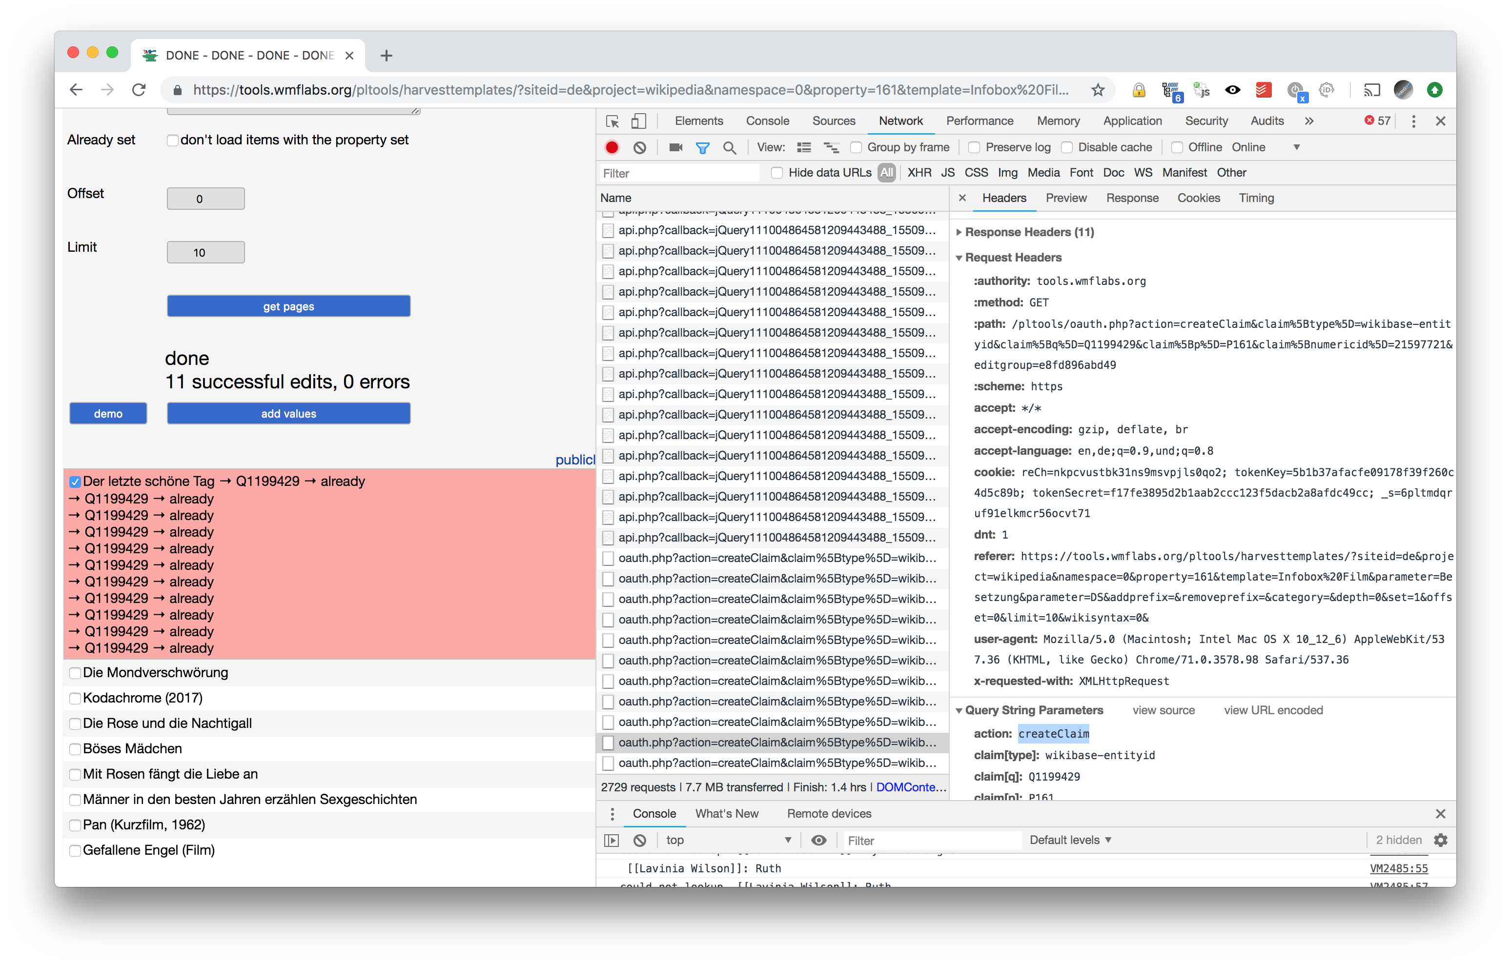The width and height of the screenshot is (1511, 965).
Task: Tick the Die Mondverschwörung checkbox
Action: pos(75,673)
